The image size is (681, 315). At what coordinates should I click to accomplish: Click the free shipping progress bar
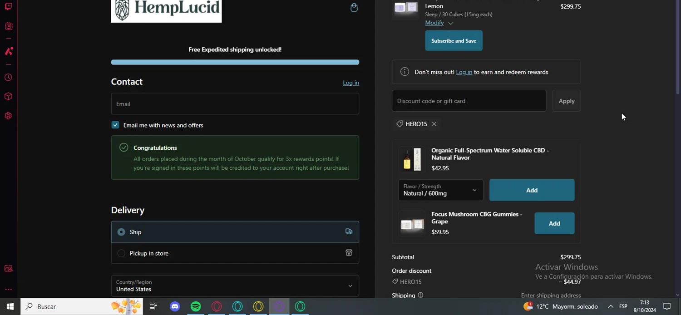pyautogui.click(x=235, y=62)
